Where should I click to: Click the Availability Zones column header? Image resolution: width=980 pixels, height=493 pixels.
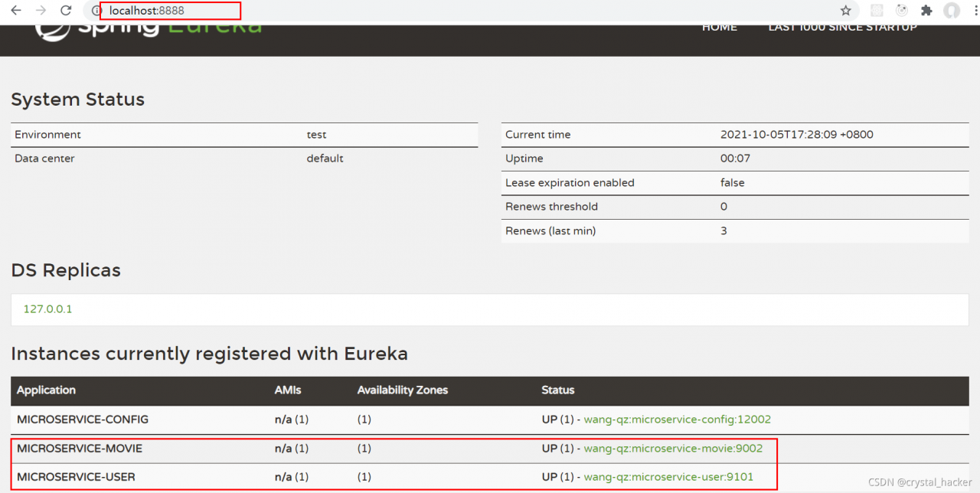point(403,390)
